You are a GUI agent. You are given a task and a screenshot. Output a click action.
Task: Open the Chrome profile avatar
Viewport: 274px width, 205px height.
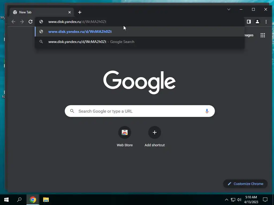coord(257,22)
